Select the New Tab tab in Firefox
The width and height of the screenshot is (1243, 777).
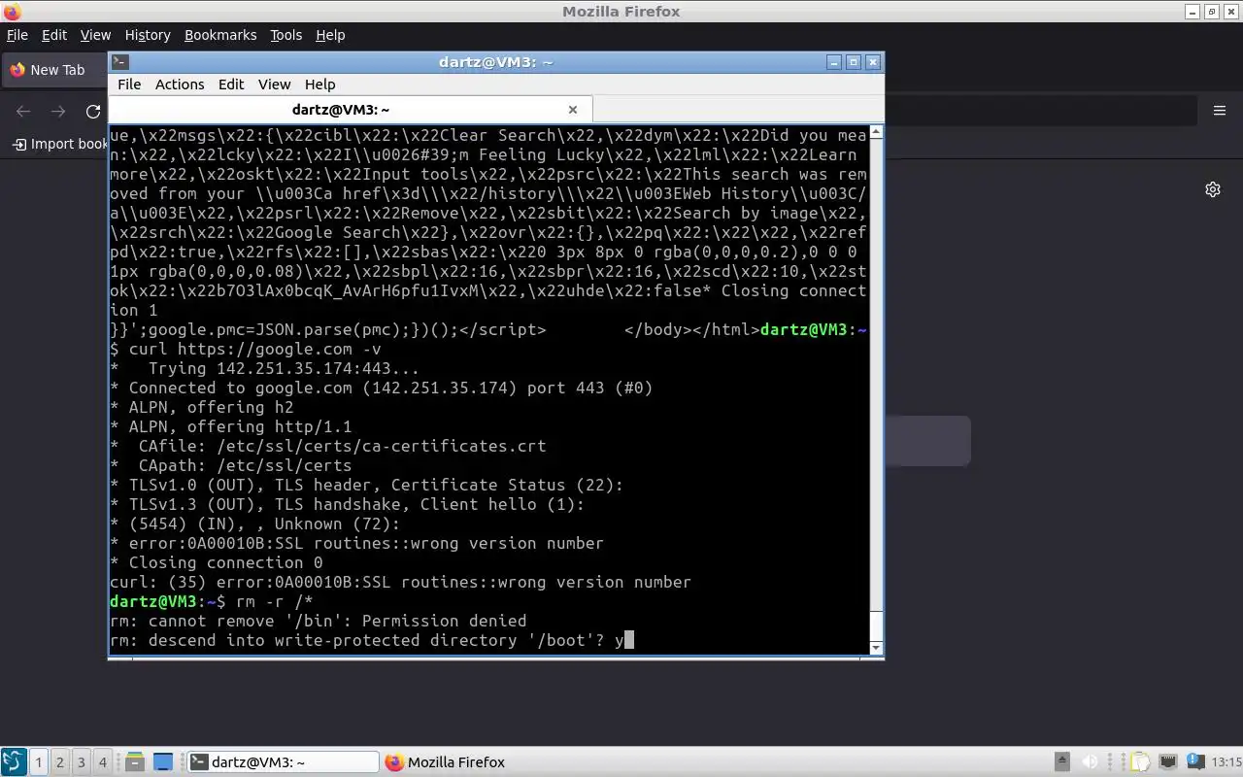[x=56, y=70]
